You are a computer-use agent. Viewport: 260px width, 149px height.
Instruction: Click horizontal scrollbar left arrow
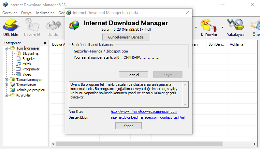click(x=53, y=144)
